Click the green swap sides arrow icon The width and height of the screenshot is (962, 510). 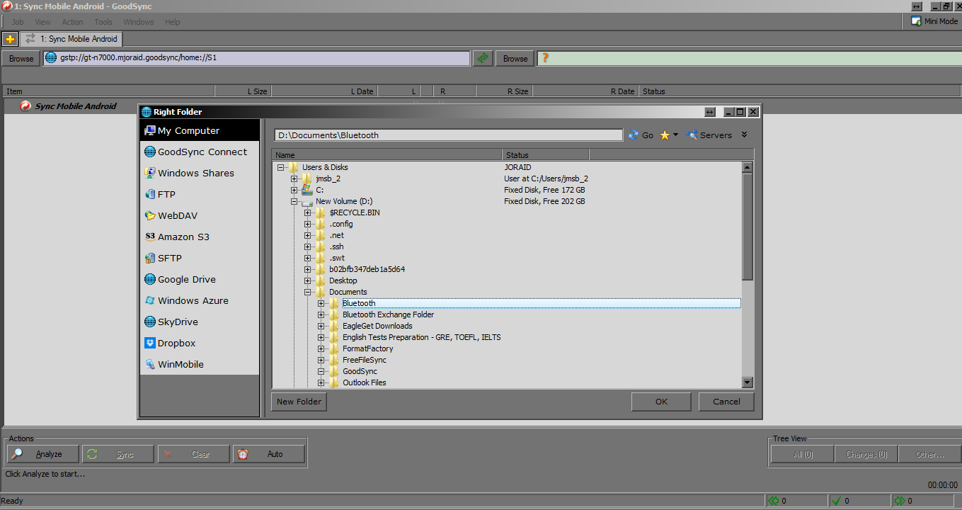point(483,58)
